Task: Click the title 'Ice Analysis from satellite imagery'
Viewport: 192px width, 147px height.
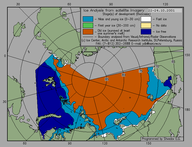Action: pos(114,10)
